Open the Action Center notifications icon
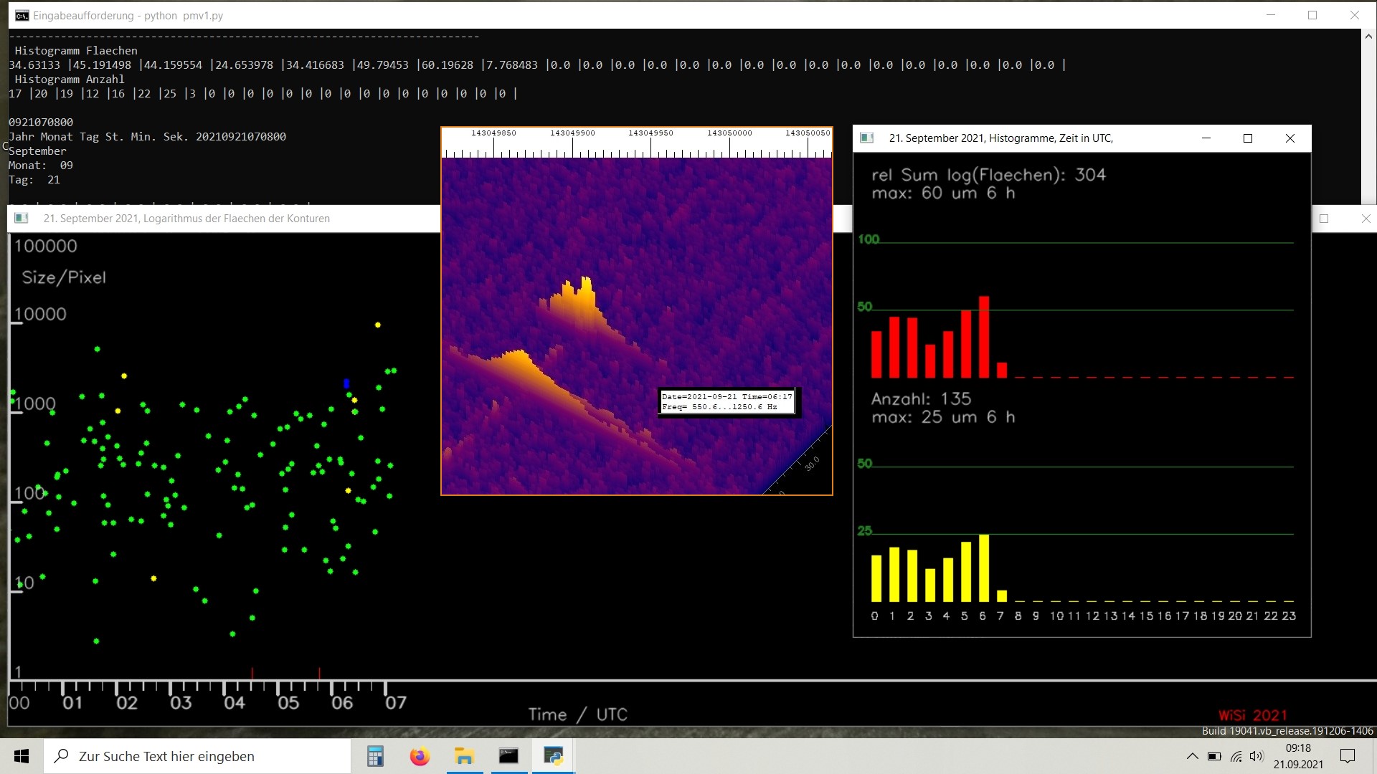Viewport: 1377px width, 774px height. (x=1348, y=756)
